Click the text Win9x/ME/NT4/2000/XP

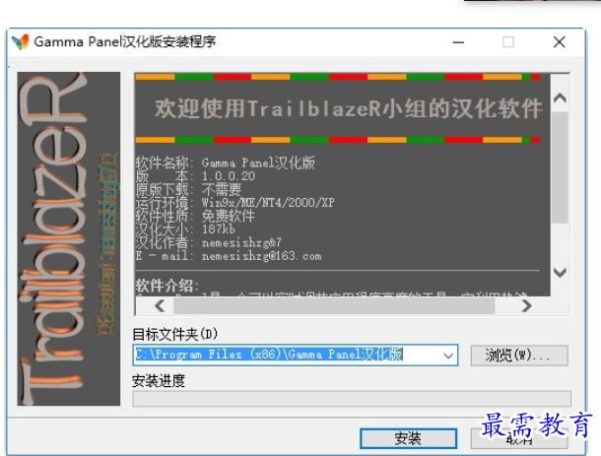pos(268,202)
